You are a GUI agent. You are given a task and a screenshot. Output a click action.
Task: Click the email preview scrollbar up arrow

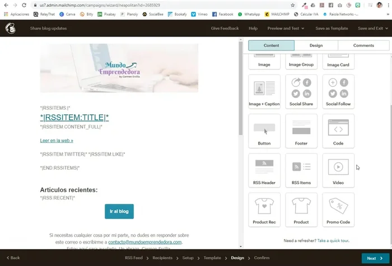click(241, 40)
